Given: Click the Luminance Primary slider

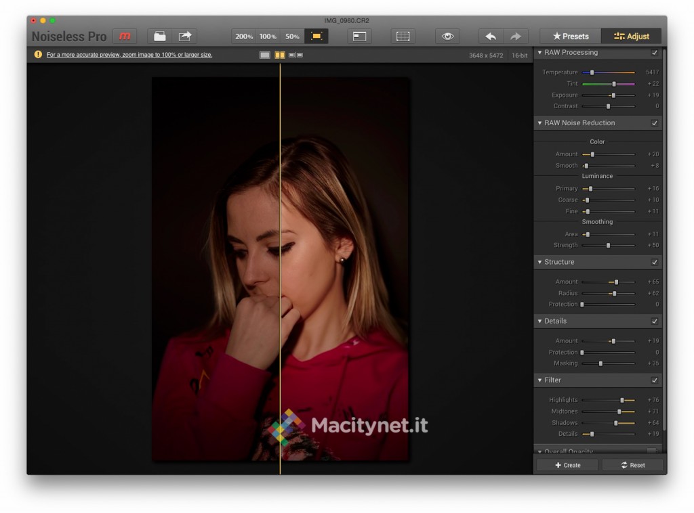Looking at the screenshot, I should (x=609, y=189).
